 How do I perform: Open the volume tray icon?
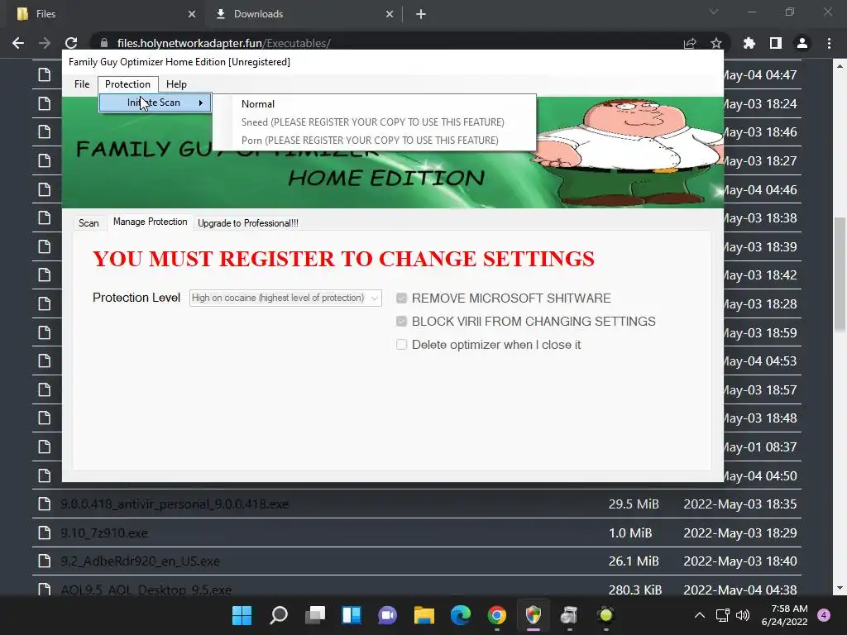743,615
